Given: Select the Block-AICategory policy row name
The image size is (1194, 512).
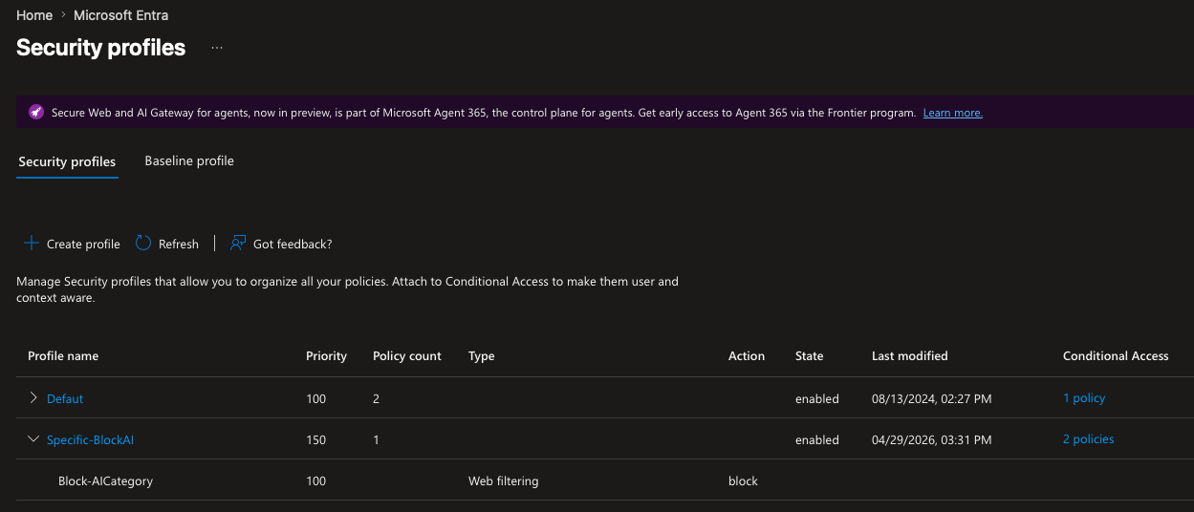Looking at the screenshot, I should (105, 481).
